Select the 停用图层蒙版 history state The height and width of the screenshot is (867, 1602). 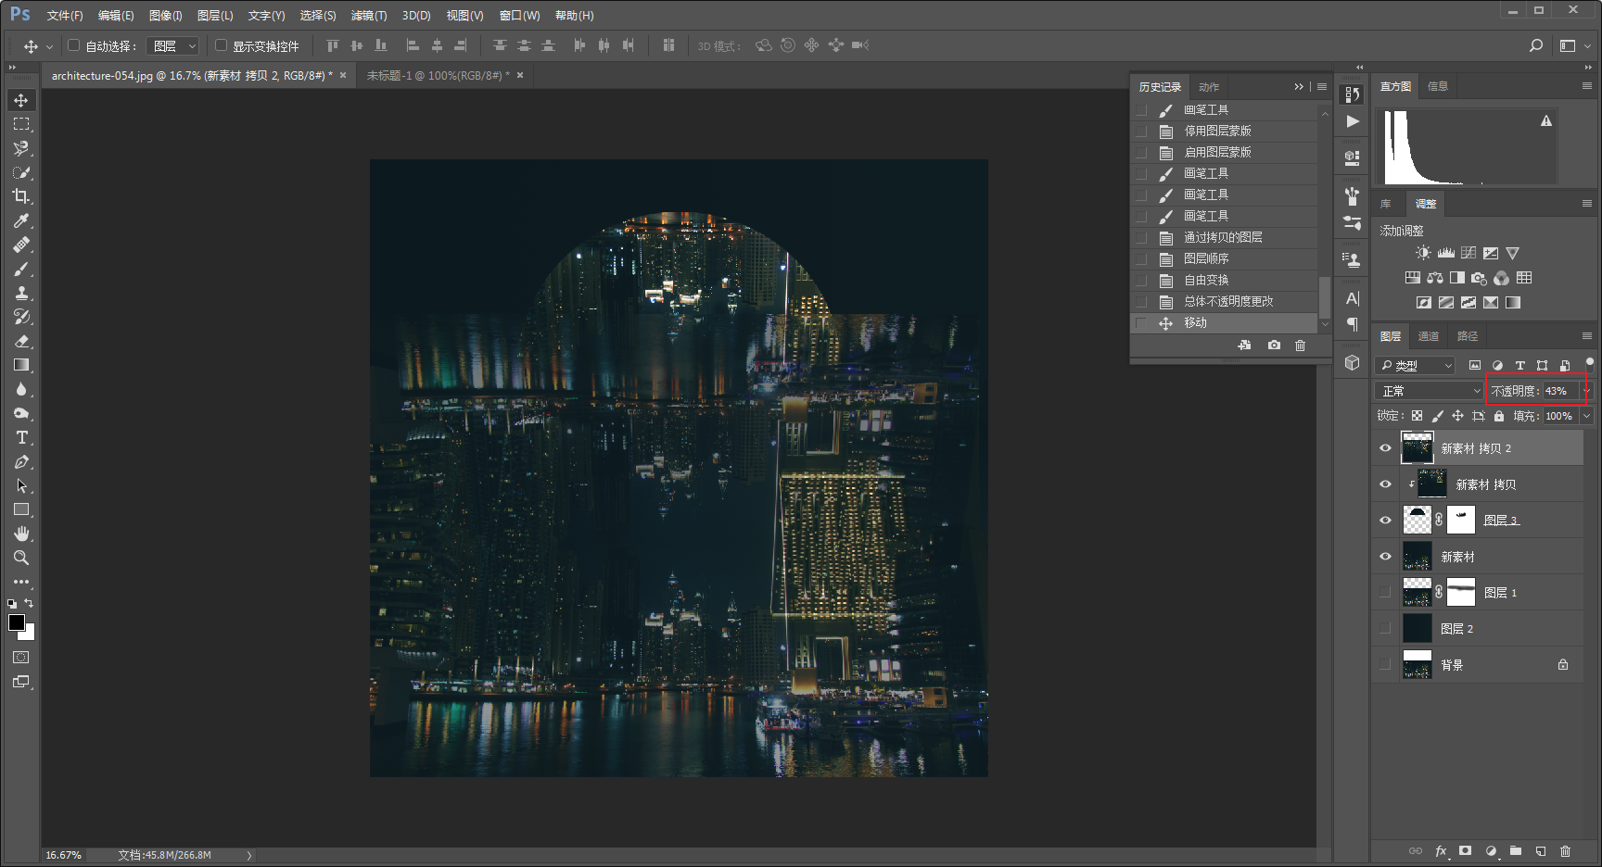pos(1225,131)
